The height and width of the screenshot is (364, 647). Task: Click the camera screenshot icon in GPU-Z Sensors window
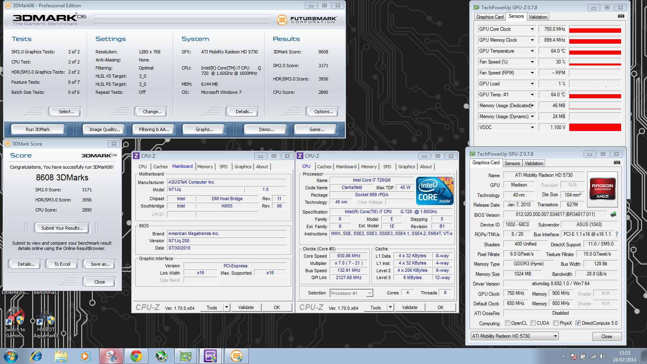[621, 16]
